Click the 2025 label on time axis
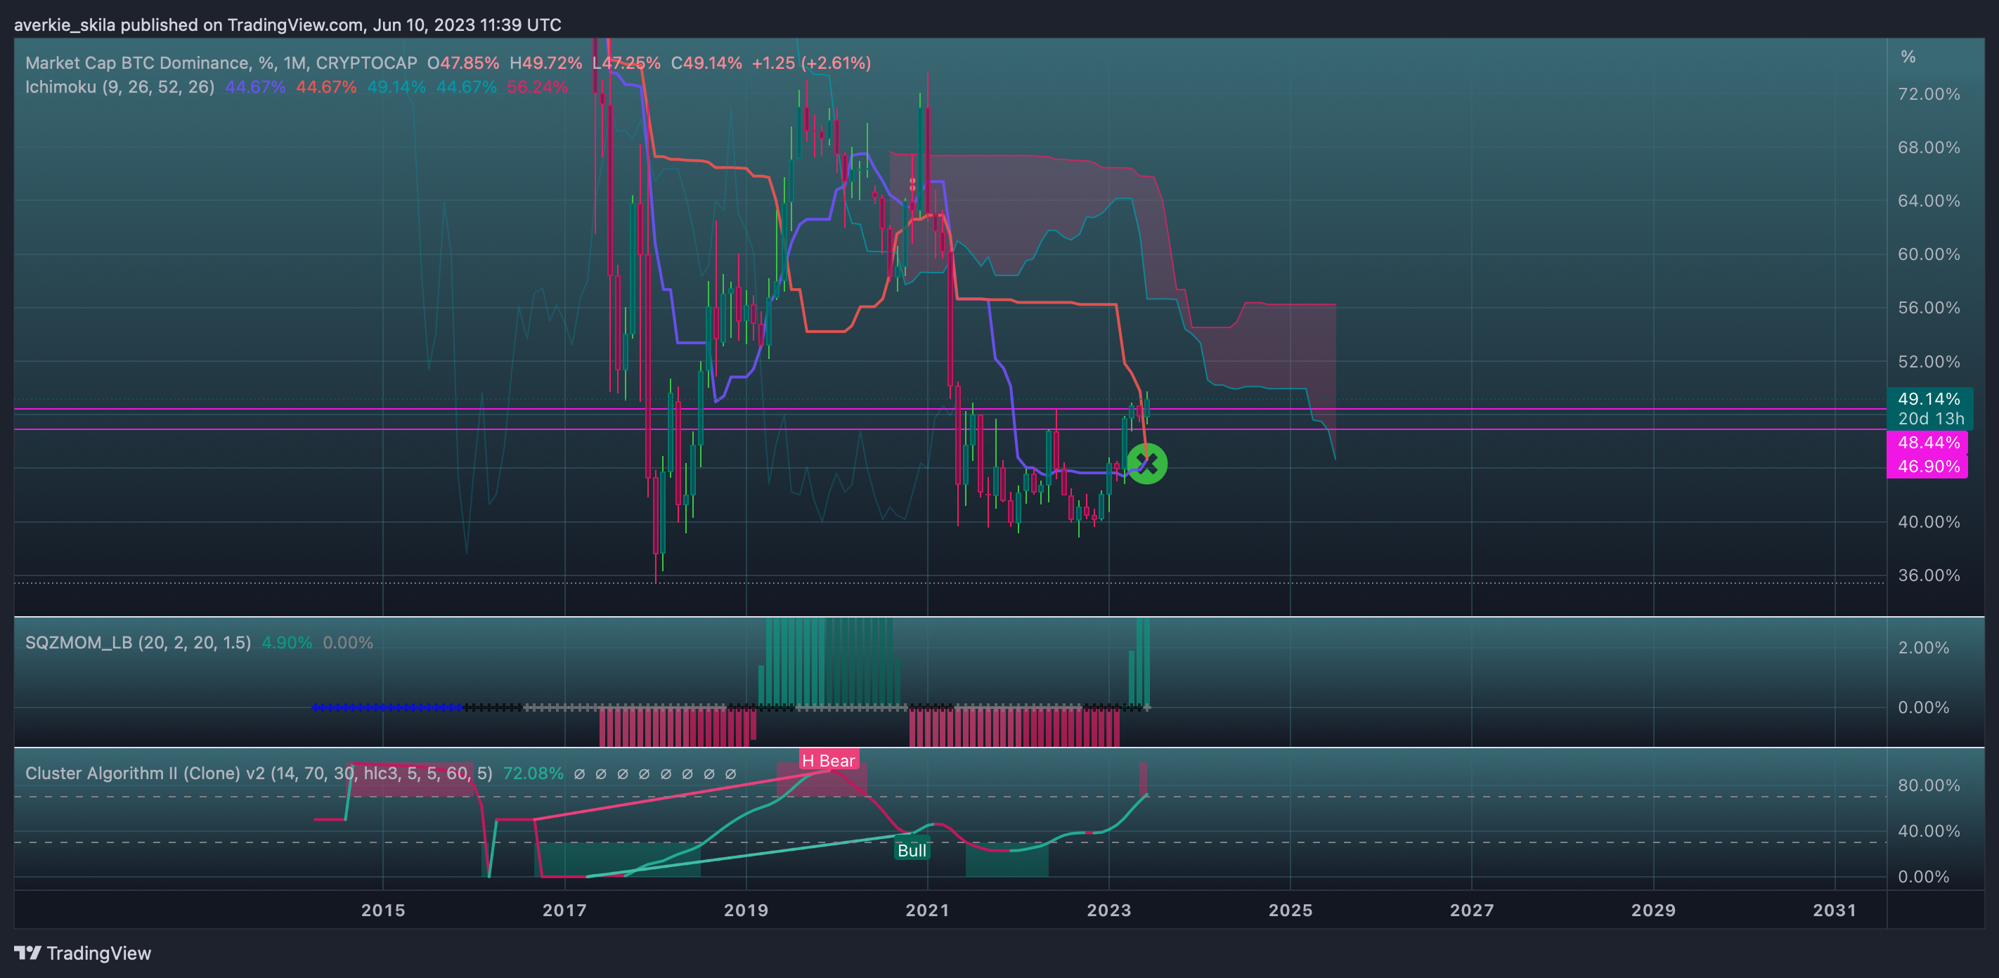The width and height of the screenshot is (1999, 978). [x=1290, y=911]
